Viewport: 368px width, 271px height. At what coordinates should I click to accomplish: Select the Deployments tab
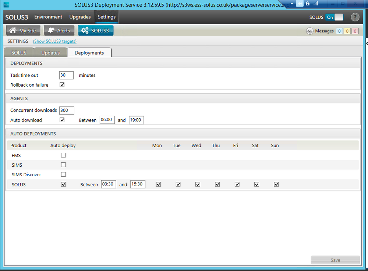89,53
